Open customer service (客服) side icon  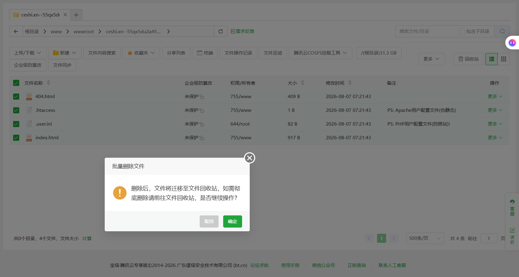(x=512, y=208)
